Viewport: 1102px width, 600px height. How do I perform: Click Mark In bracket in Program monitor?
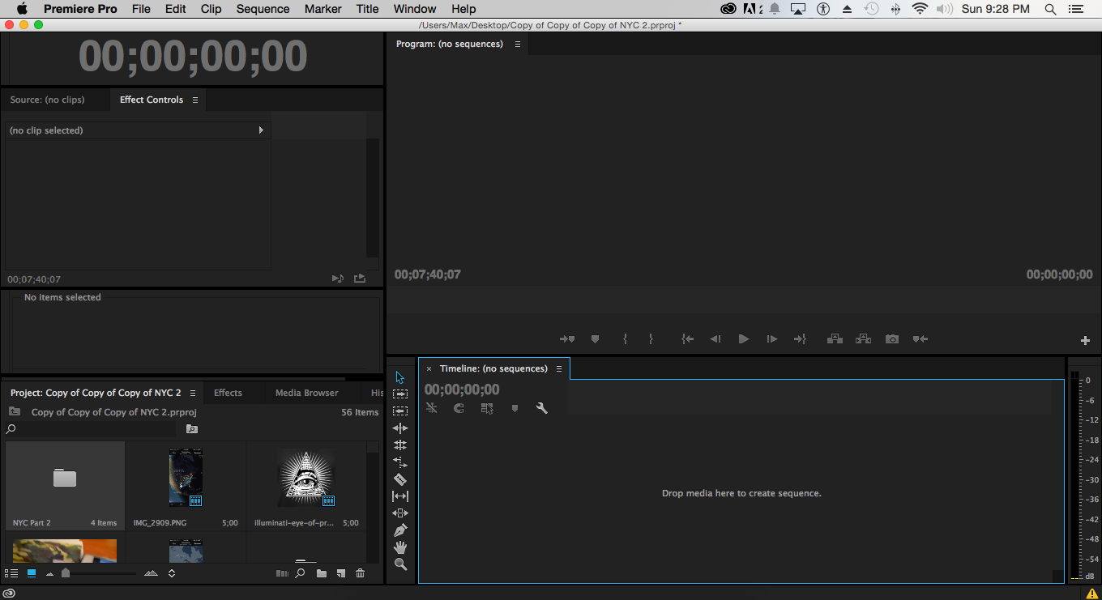625,339
